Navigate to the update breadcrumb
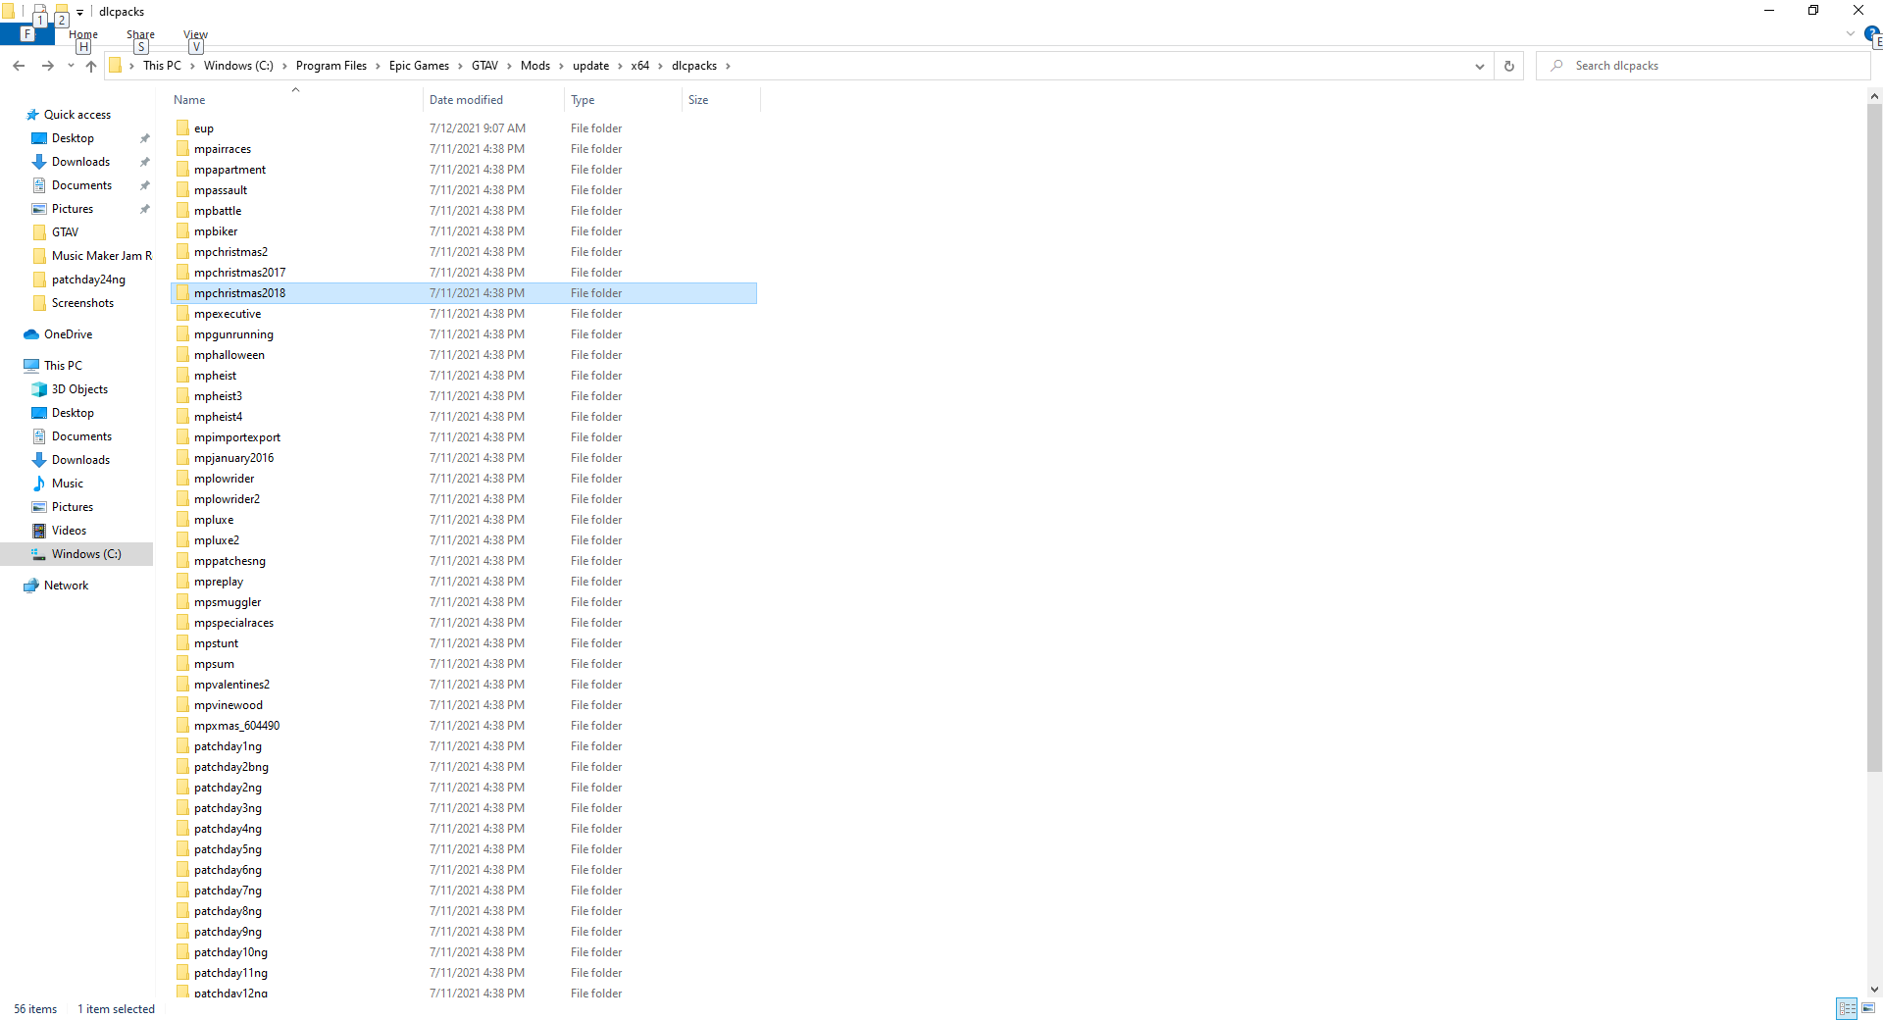The height and width of the screenshot is (1020, 1883). click(x=590, y=66)
